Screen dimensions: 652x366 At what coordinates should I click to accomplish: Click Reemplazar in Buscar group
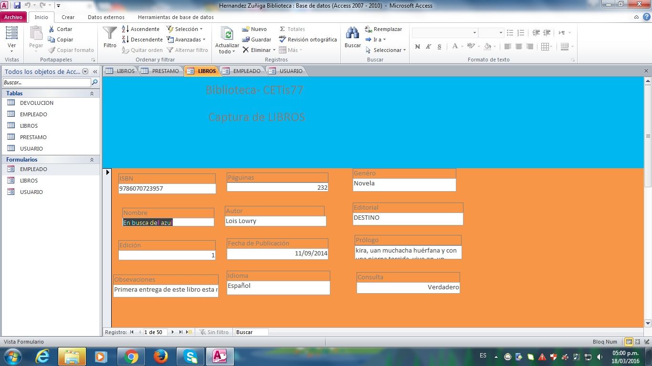(x=383, y=29)
